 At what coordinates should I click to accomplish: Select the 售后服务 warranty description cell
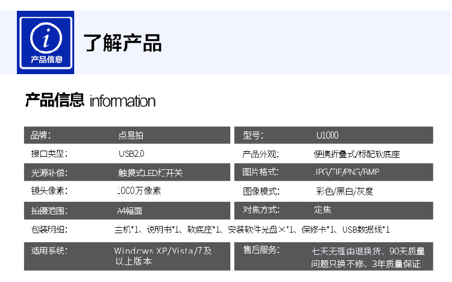click(333, 256)
